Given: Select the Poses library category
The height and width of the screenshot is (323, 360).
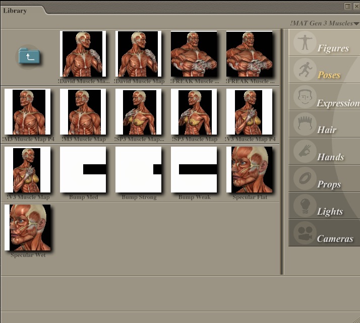Looking at the screenshot, I should pos(324,70).
